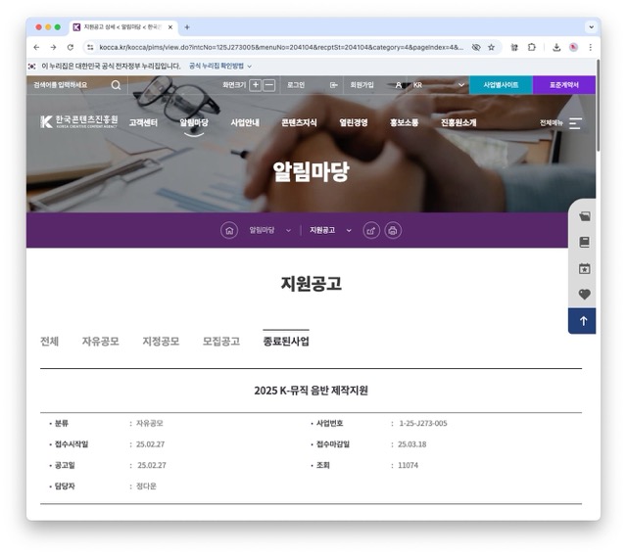Open the 전체메뉴 hamburger icon

click(x=575, y=123)
